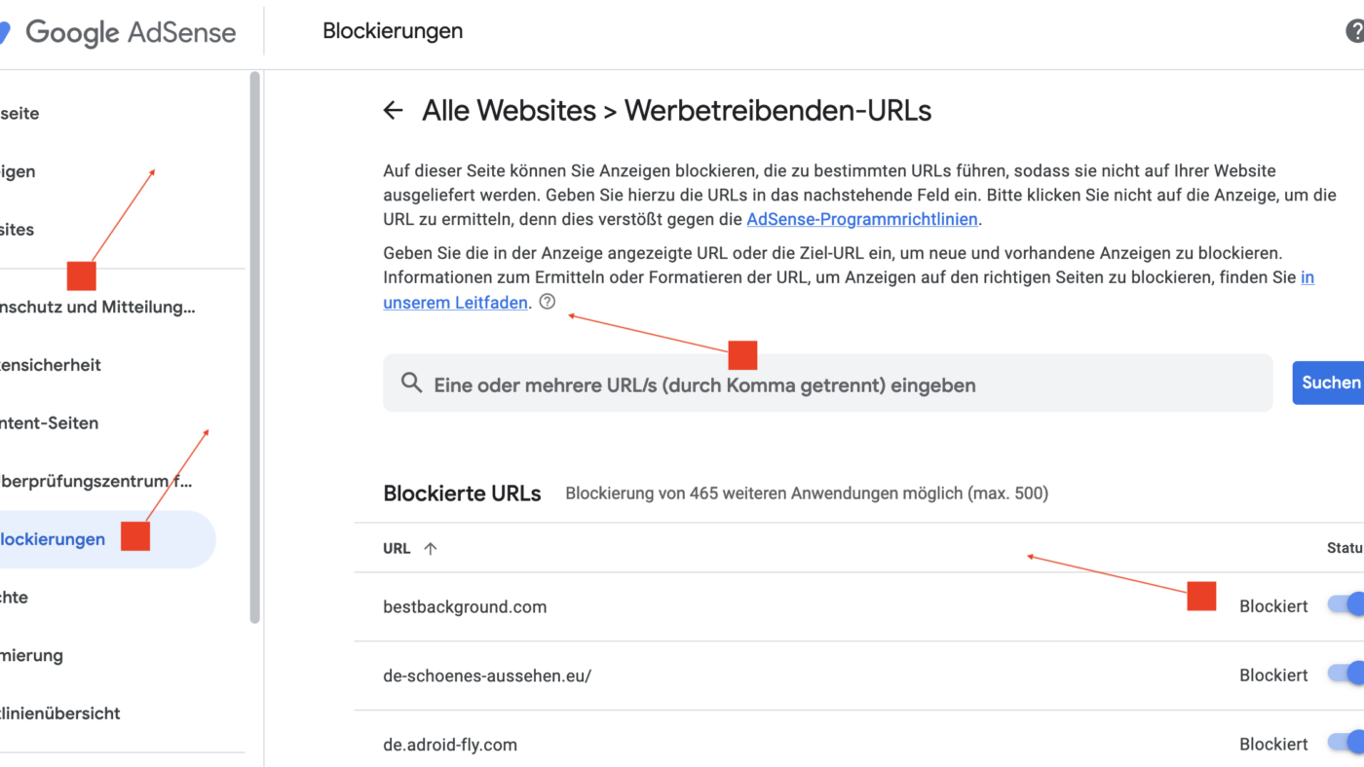Click the Suchen button
This screenshot has height=767, width=1364.
1329,383
